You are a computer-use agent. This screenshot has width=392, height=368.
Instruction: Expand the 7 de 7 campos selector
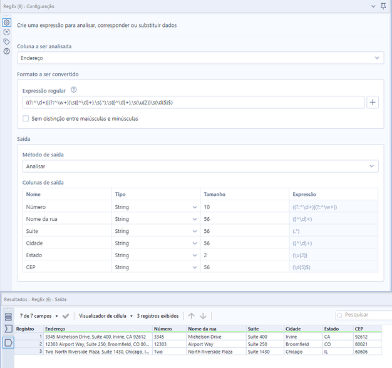[38, 316]
